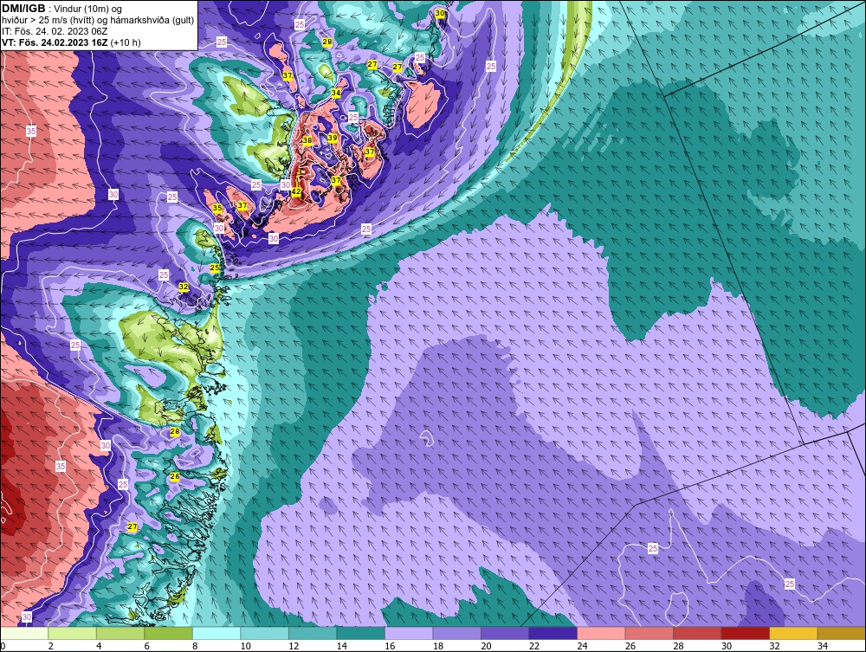This screenshot has width=866, height=652.
Task: Click the legend scale value 0
Action: click(3, 646)
